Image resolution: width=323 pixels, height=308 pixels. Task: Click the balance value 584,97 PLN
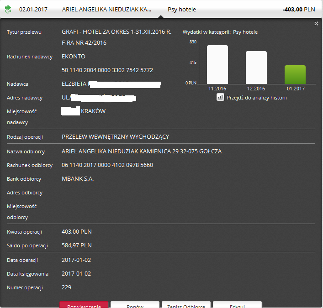pos(77,245)
